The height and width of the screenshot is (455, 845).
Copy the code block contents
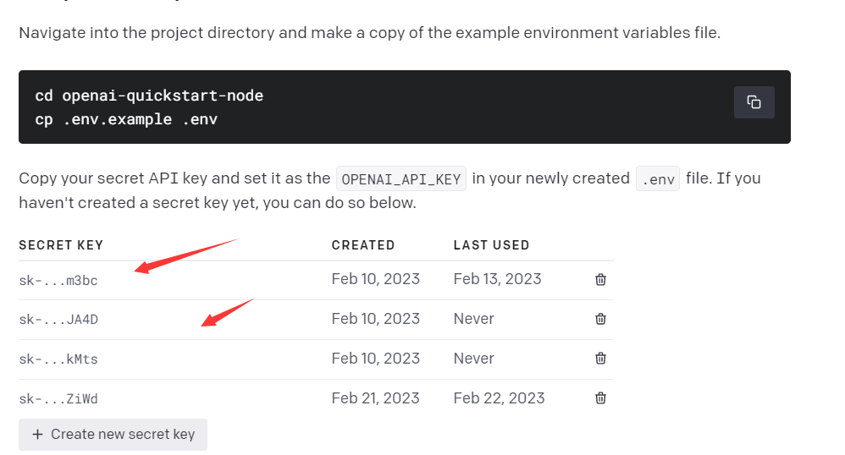(x=754, y=102)
